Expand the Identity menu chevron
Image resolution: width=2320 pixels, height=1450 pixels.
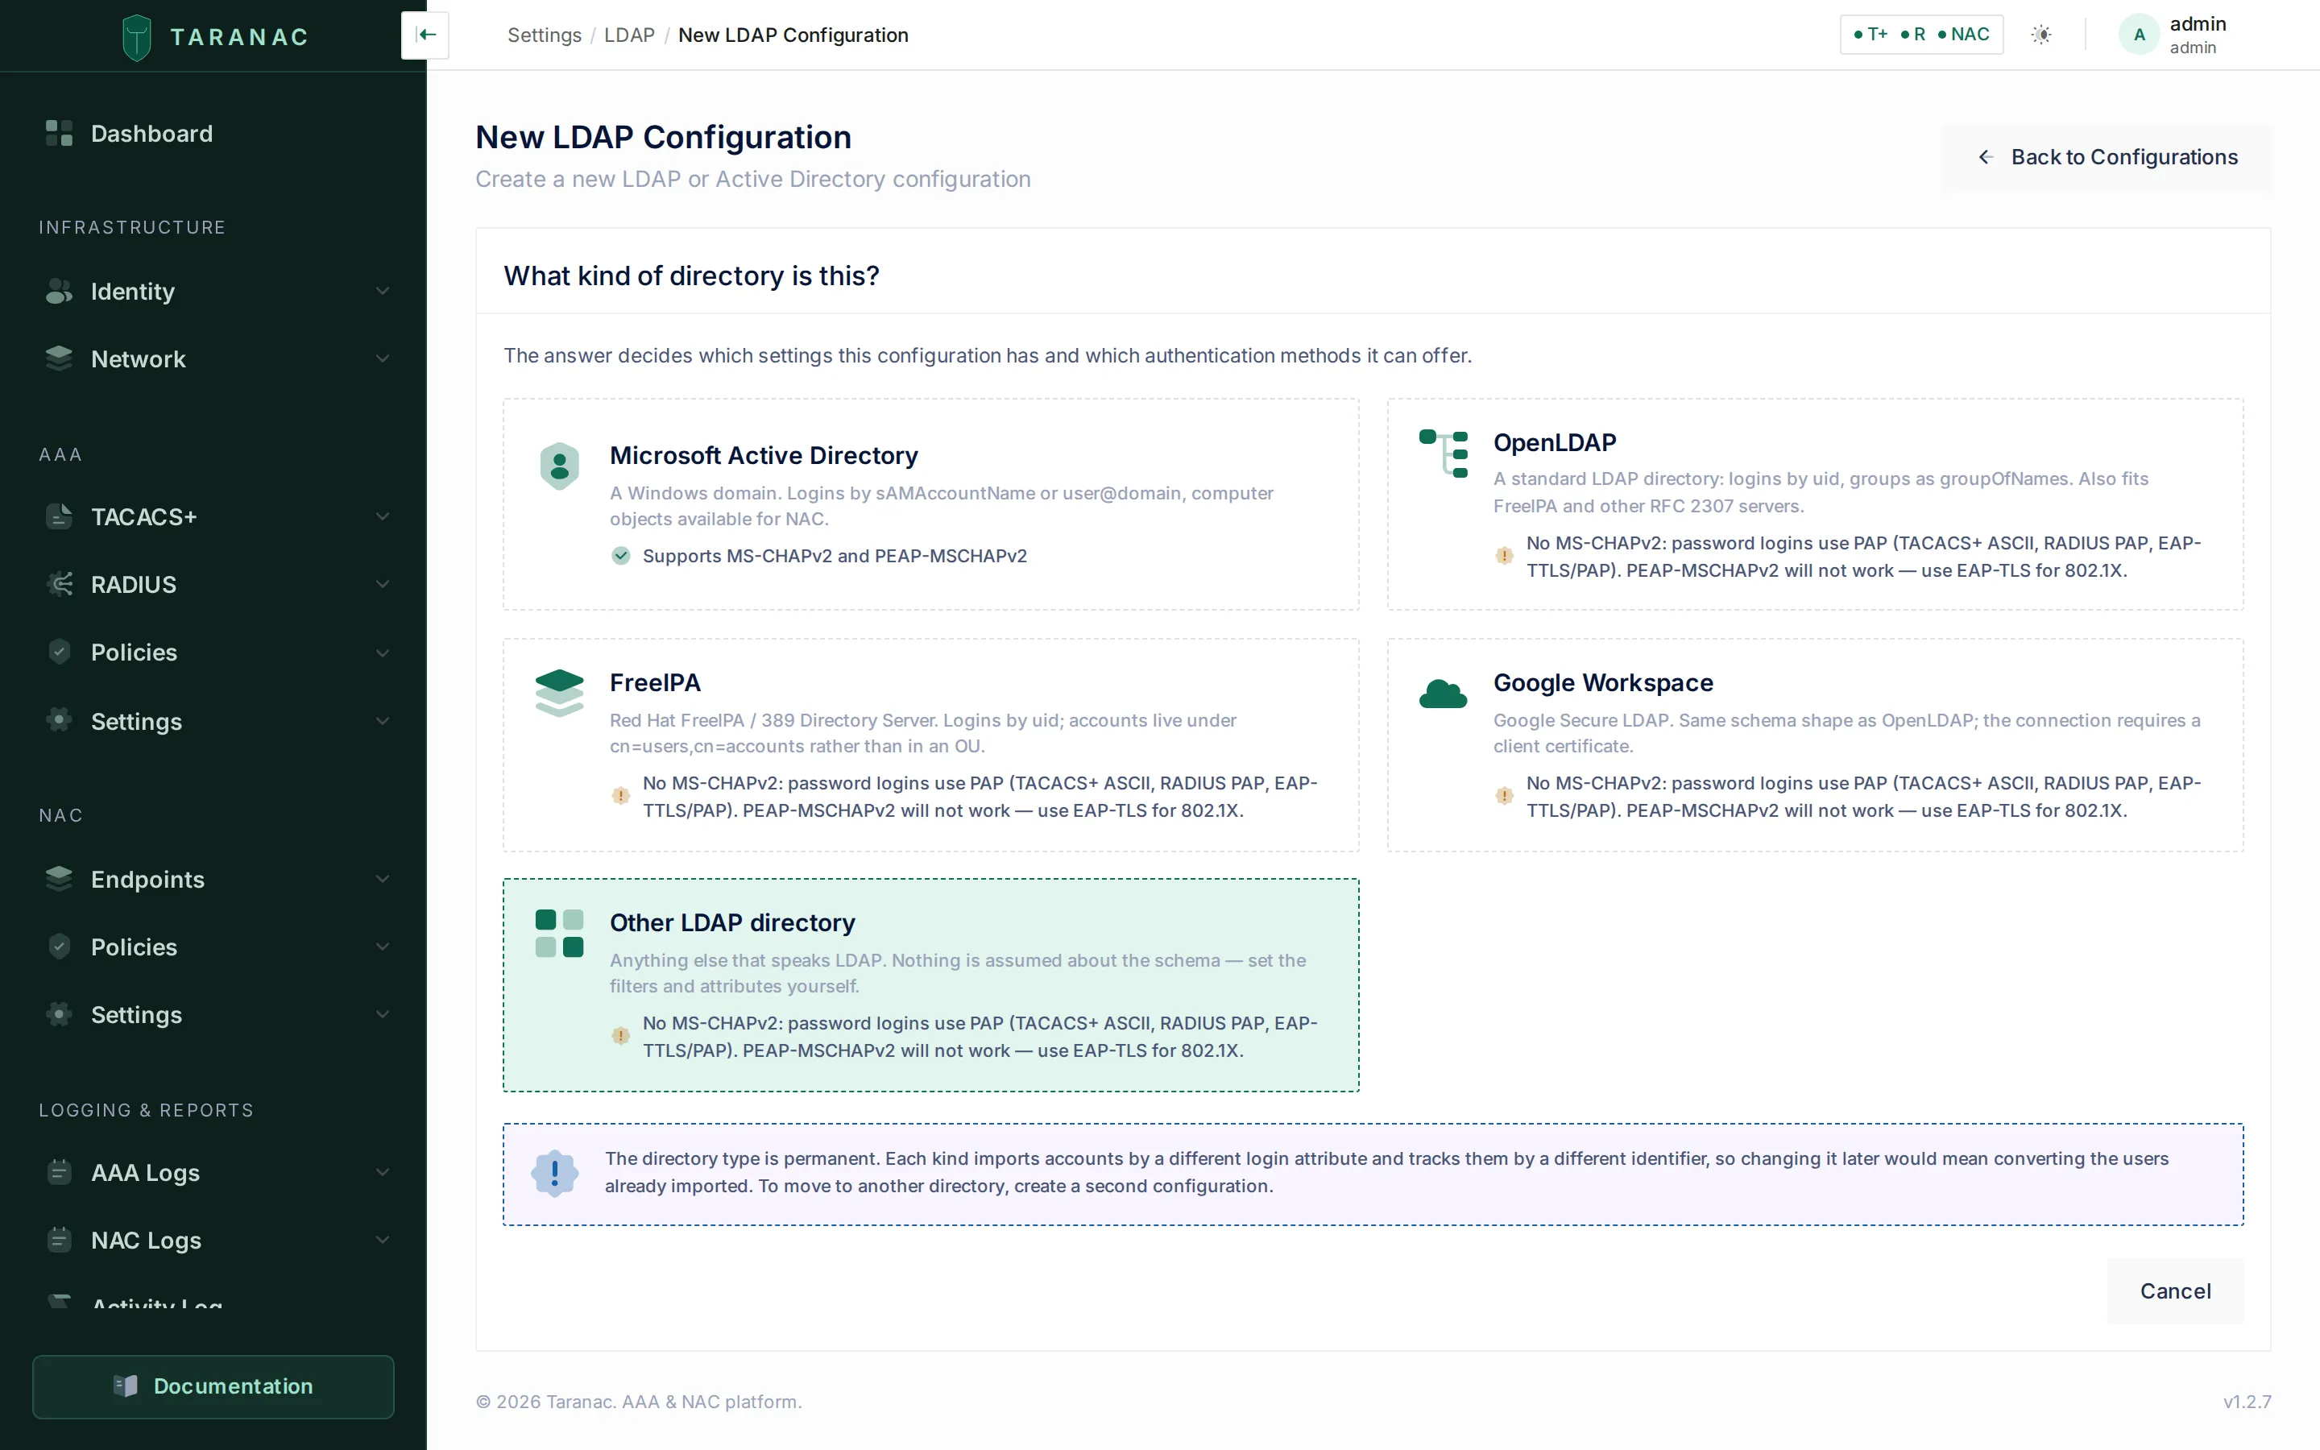coord(383,292)
